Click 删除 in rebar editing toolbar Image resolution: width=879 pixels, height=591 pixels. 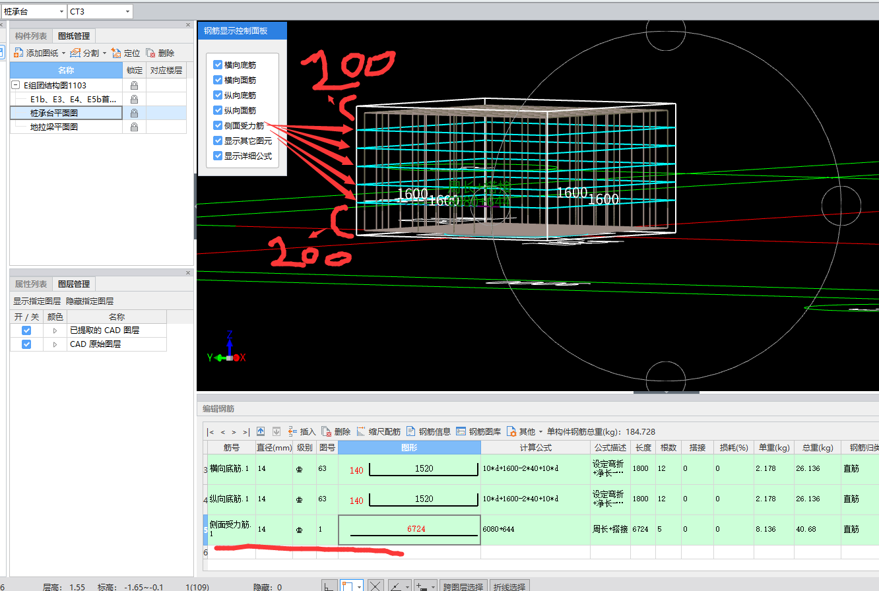point(327,431)
